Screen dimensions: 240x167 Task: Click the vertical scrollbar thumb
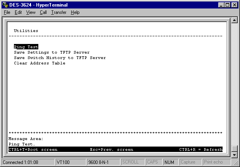(x=234, y=148)
